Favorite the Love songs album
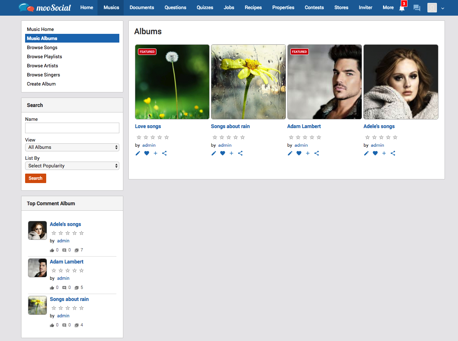 click(147, 153)
